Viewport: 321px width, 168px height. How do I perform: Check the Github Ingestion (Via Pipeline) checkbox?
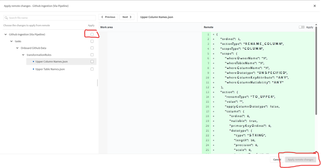[92, 35]
